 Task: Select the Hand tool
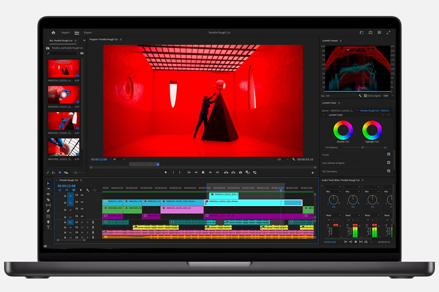48,222
